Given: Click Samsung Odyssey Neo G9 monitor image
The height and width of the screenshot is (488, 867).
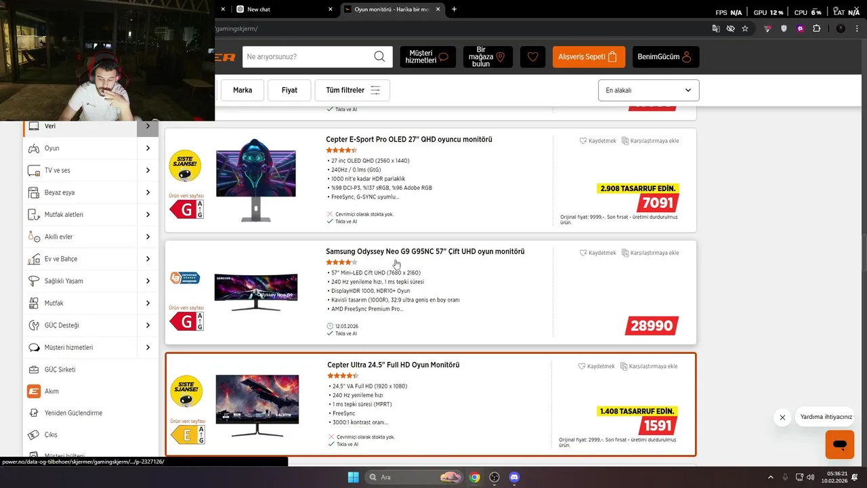Looking at the screenshot, I should (x=256, y=291).
